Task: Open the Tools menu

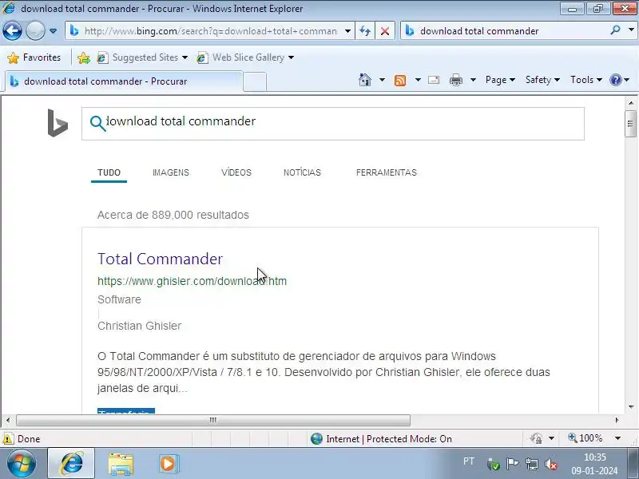Action: pyautogui.click(x=586, y=80)
